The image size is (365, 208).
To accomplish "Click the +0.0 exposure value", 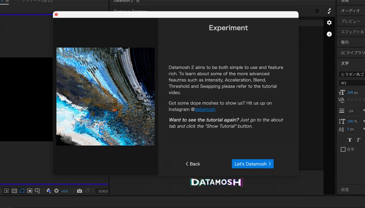I will click(64, 191).
